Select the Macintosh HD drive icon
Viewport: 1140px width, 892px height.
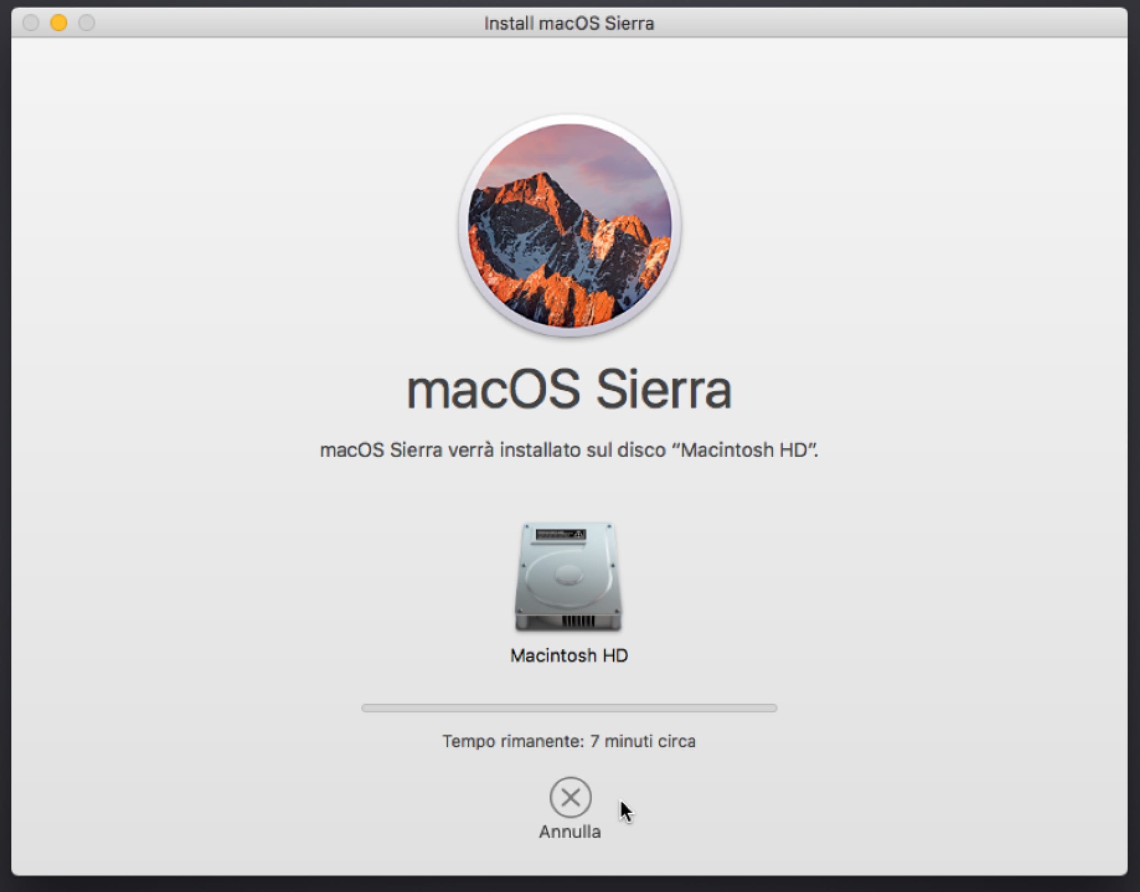(568, 577)
